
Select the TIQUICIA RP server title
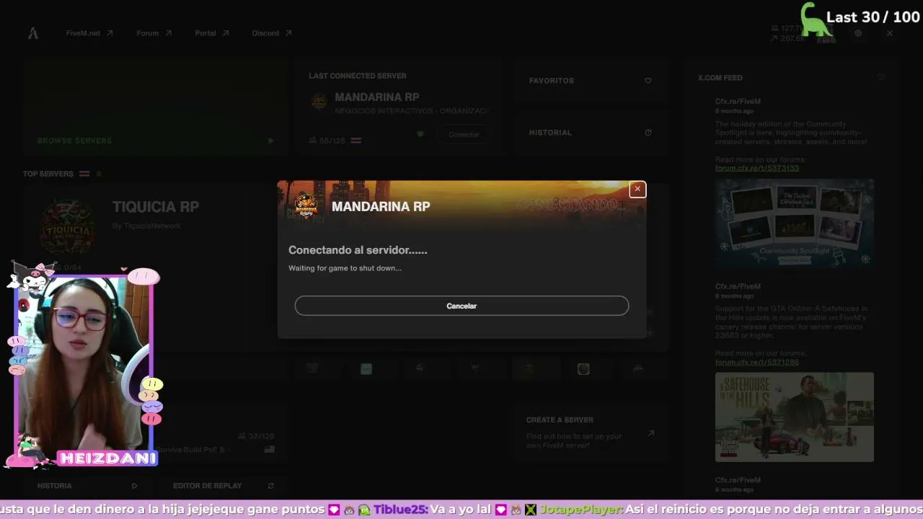tap(156, 207)
